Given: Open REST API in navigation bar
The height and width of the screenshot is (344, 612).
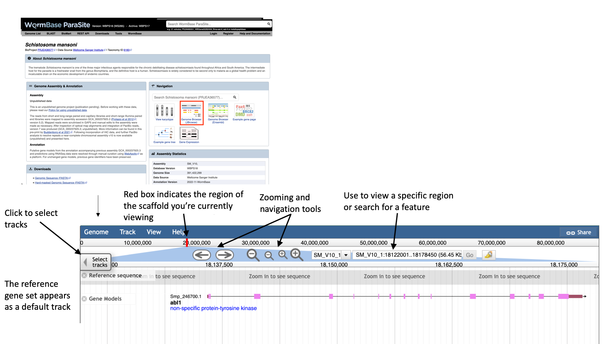Looking at the screenshot, I should [x=83, y=34].
